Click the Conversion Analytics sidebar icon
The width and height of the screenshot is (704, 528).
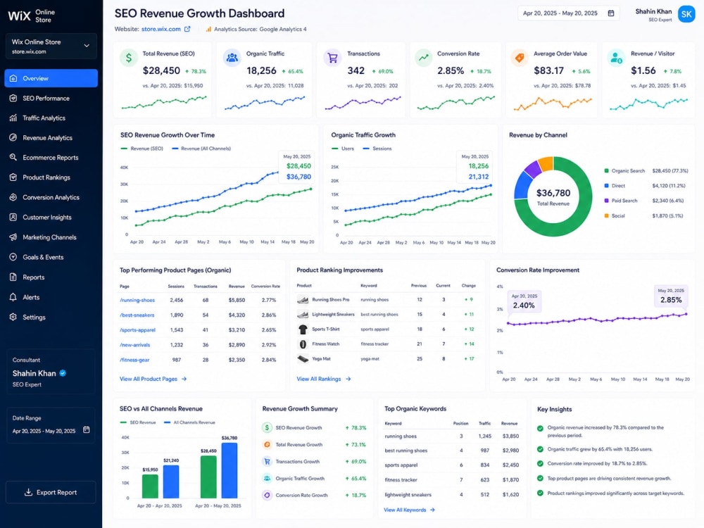point(13,197)
